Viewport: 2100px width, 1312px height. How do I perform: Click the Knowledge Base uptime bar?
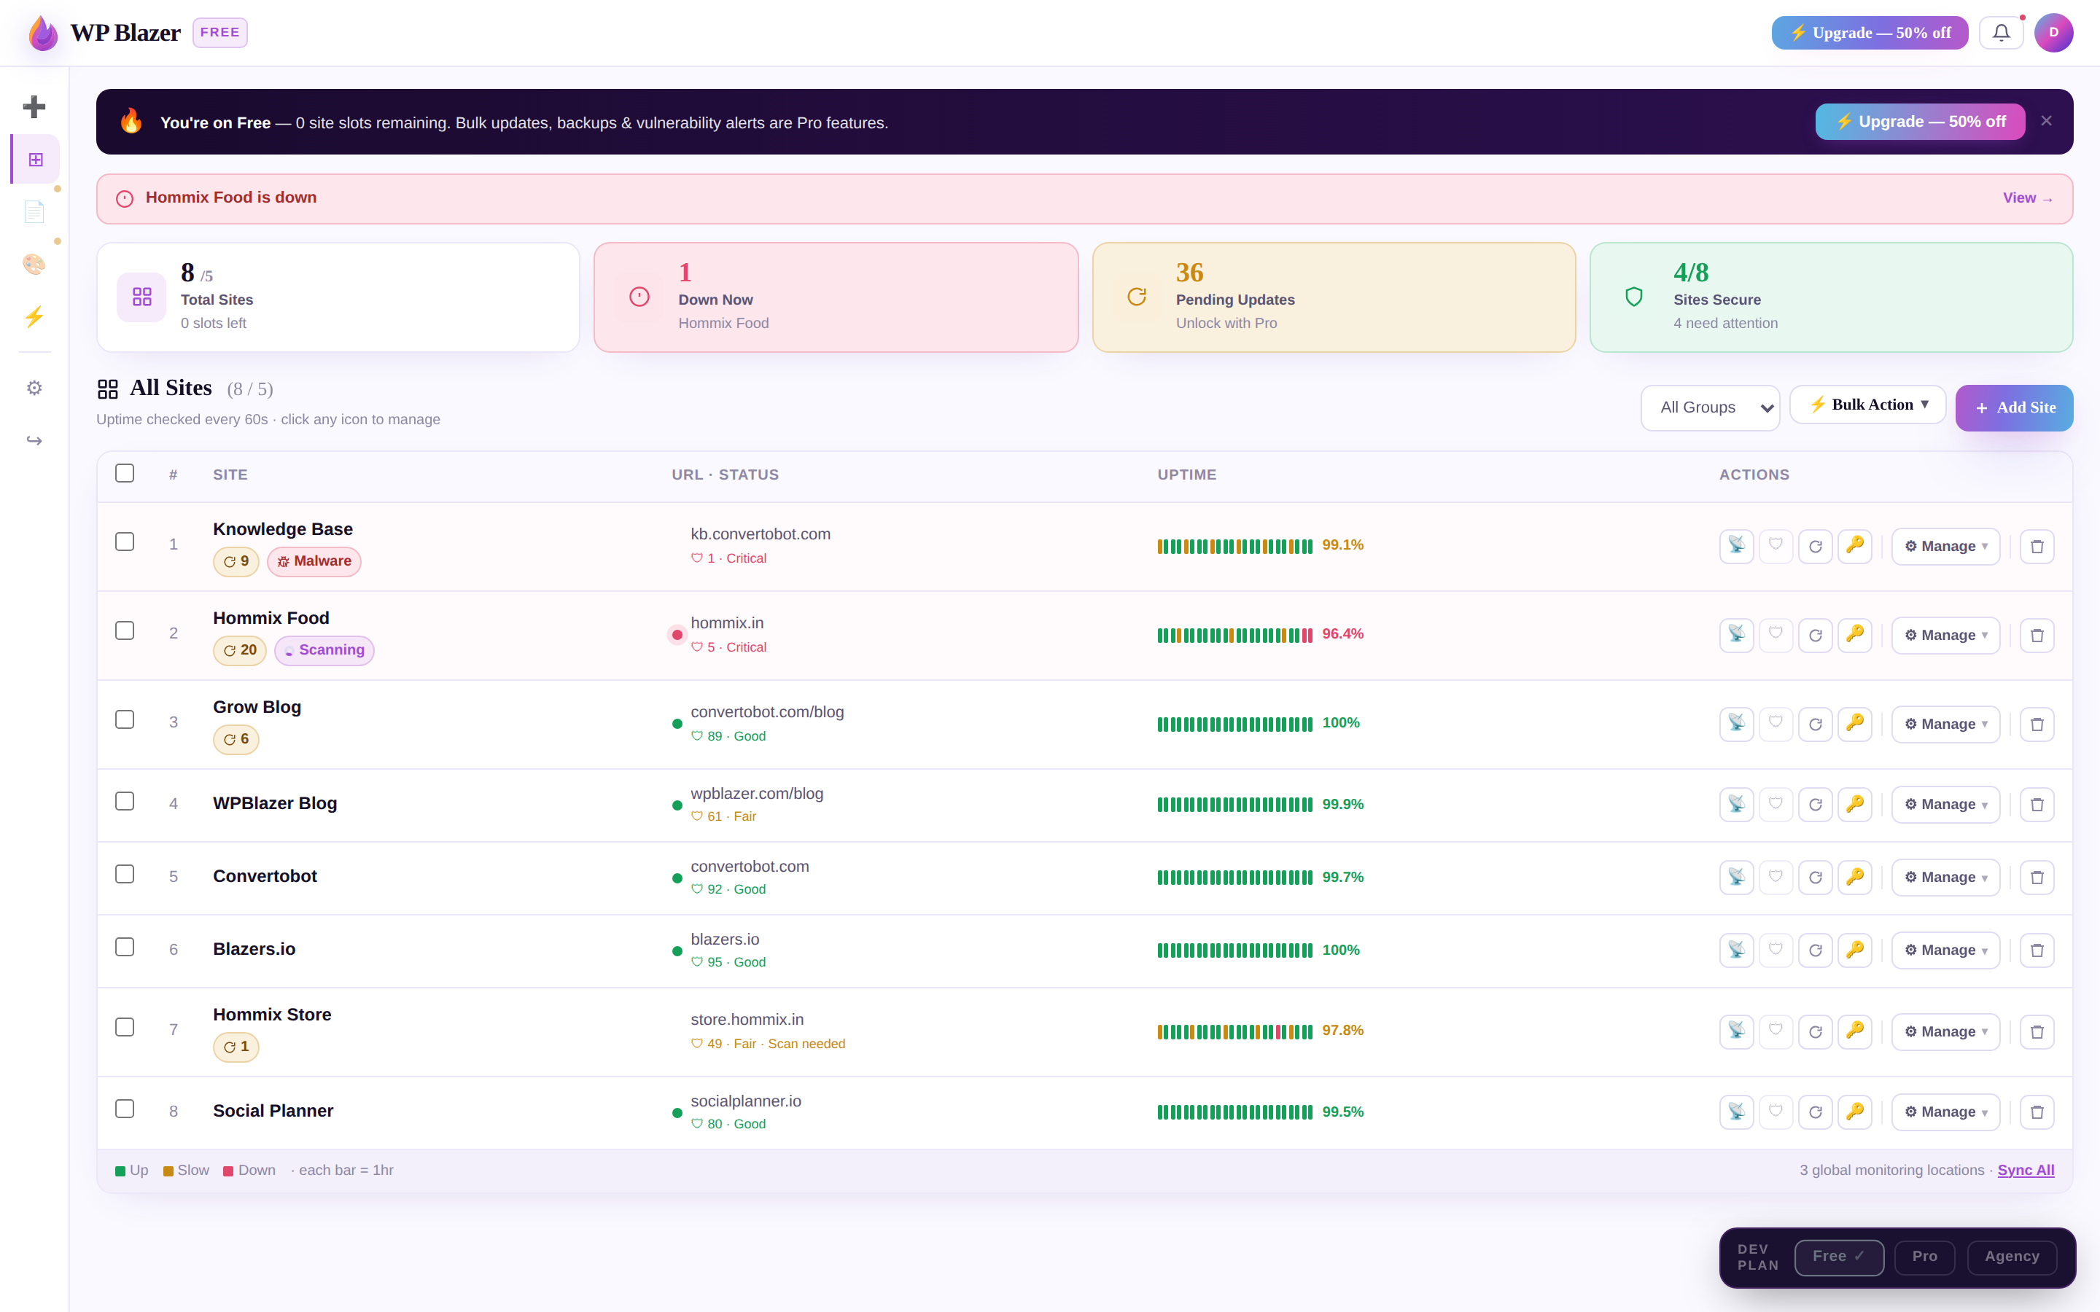[x=1234, y=546]
